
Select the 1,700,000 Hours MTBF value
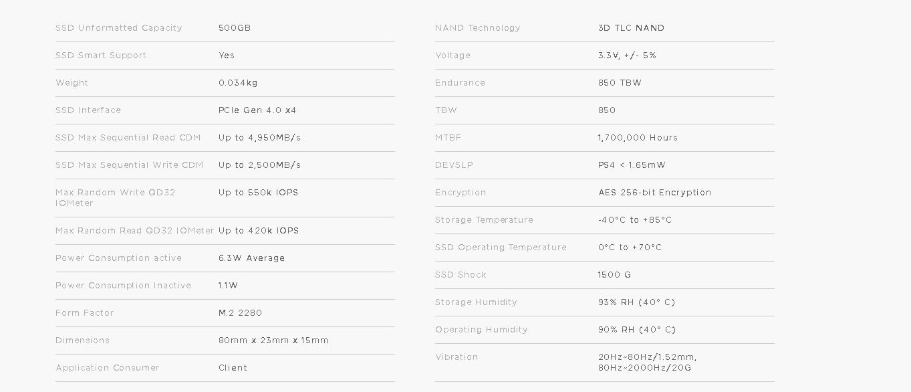[638, 138]
